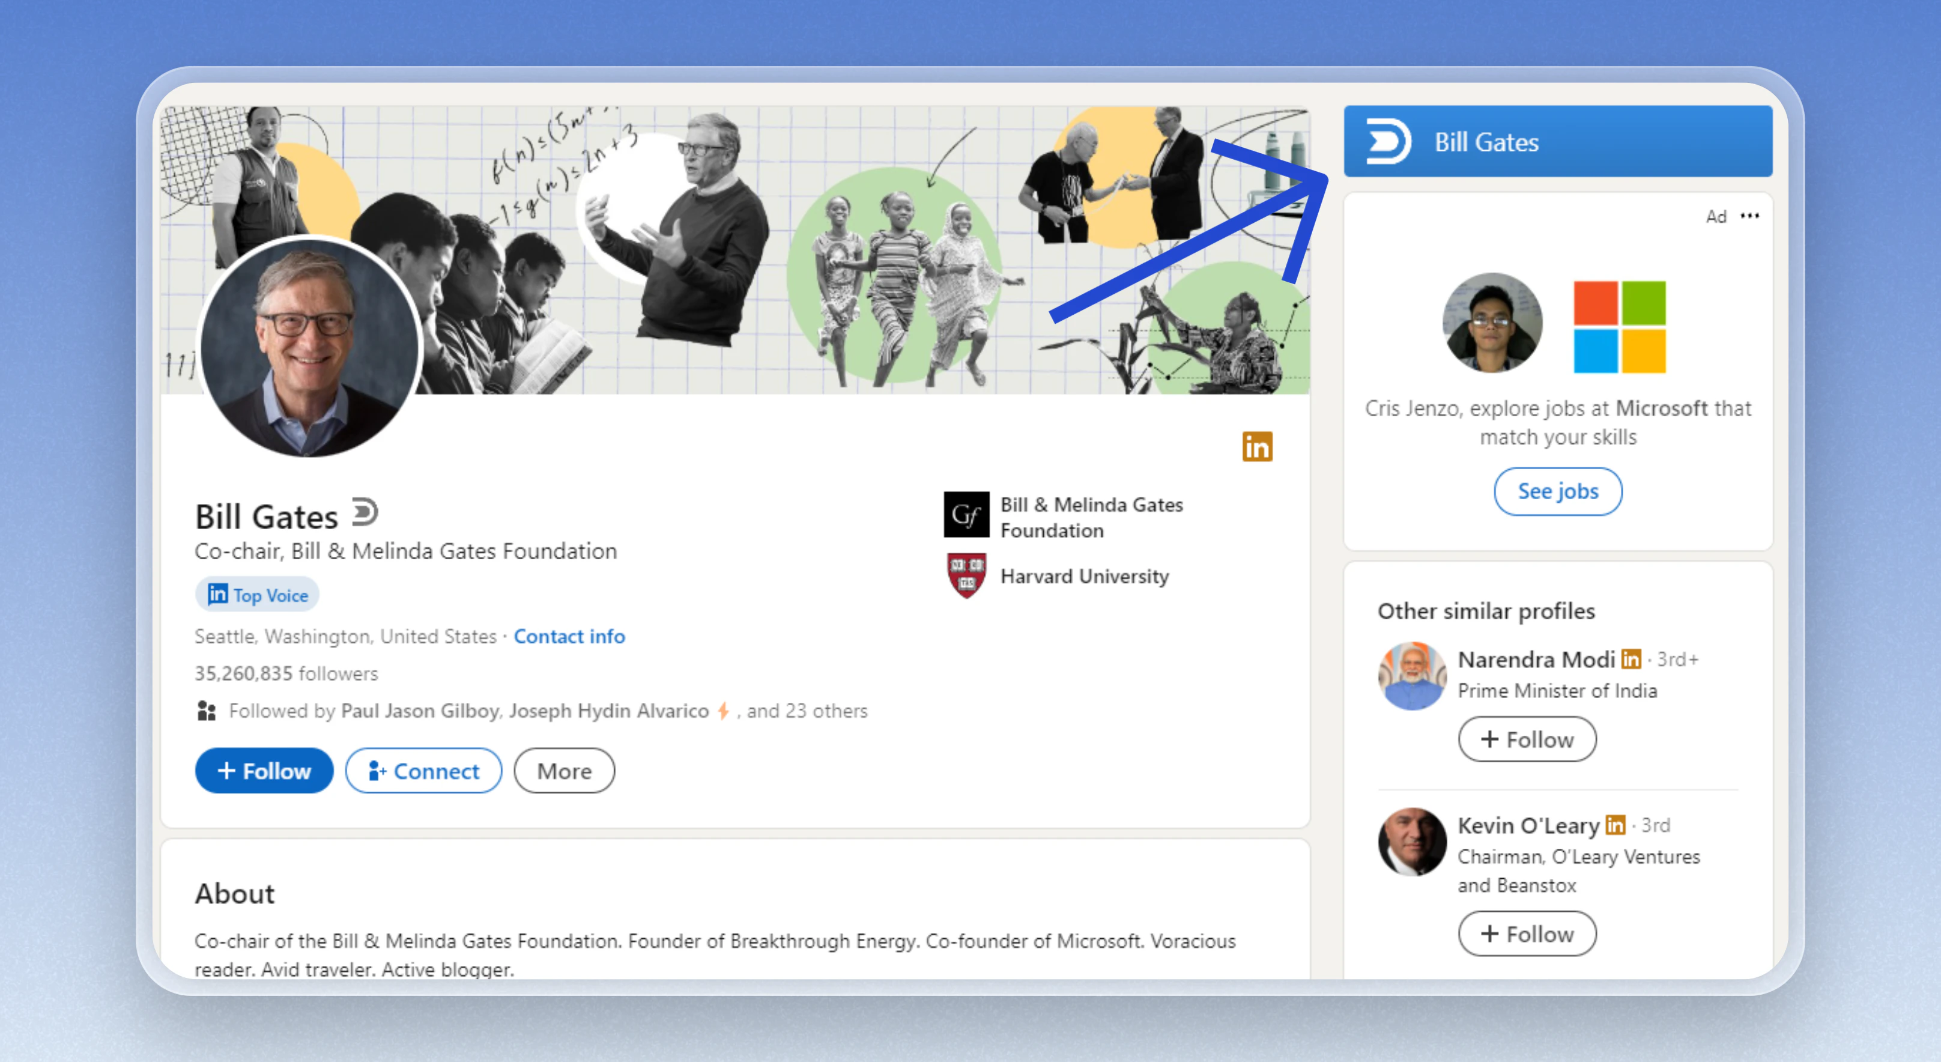
Task: Click the extension icon next to Bill Gates name
Action: 365,512
